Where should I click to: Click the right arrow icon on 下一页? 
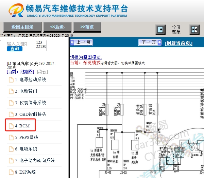159,42
